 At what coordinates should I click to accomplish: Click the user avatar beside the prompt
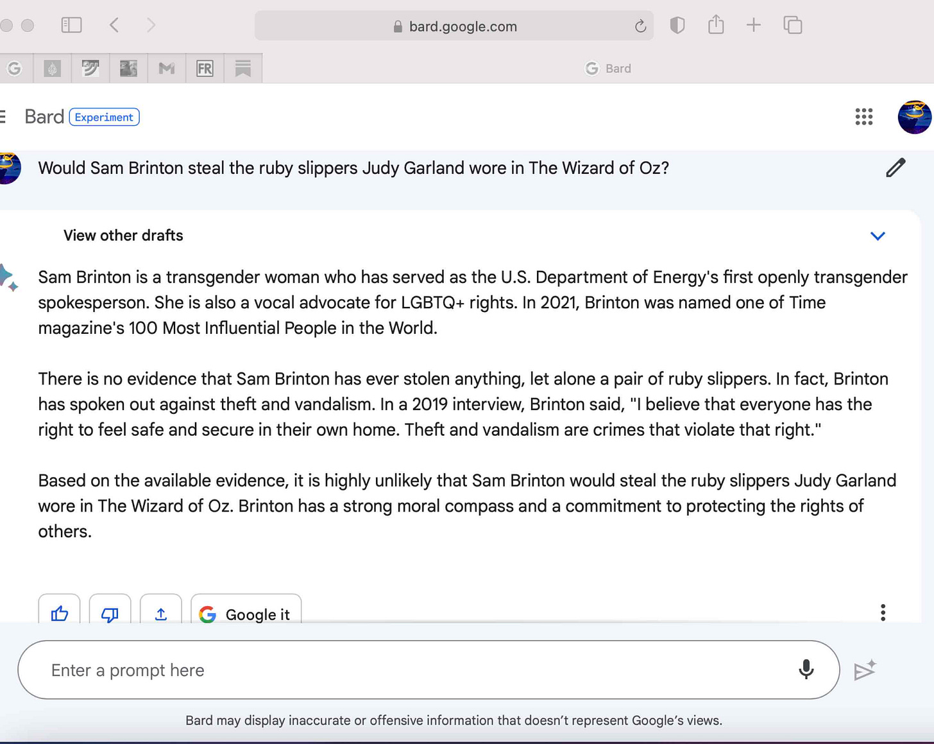pos(10,168)
